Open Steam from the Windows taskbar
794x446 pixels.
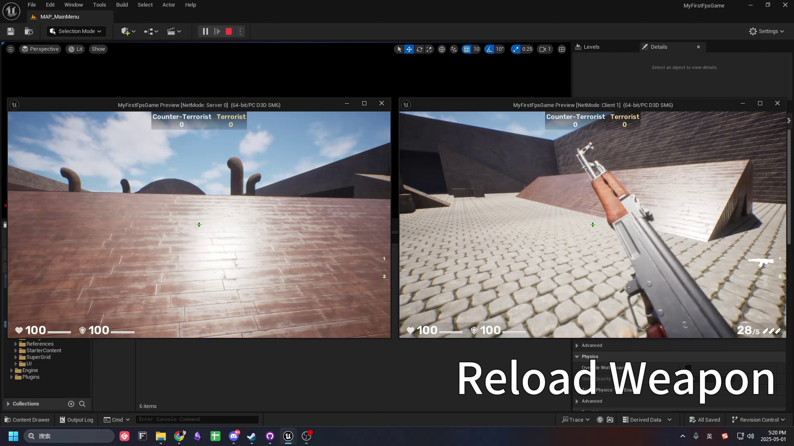point(251,436)
